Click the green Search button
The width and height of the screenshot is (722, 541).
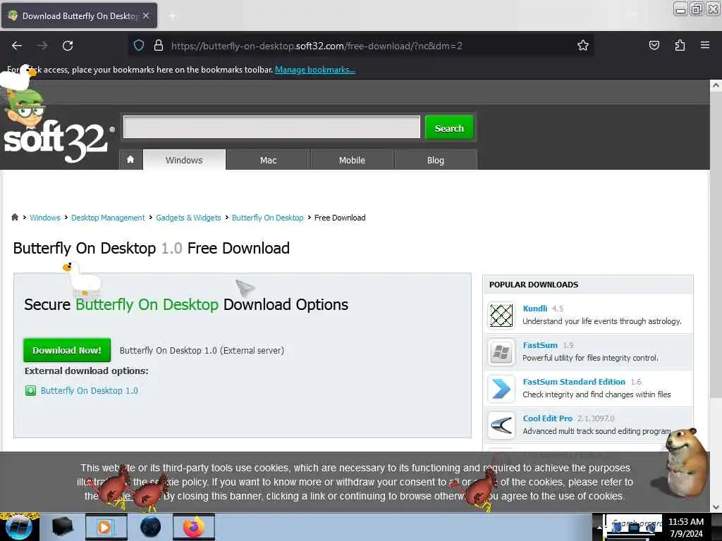tap(449, 128)
